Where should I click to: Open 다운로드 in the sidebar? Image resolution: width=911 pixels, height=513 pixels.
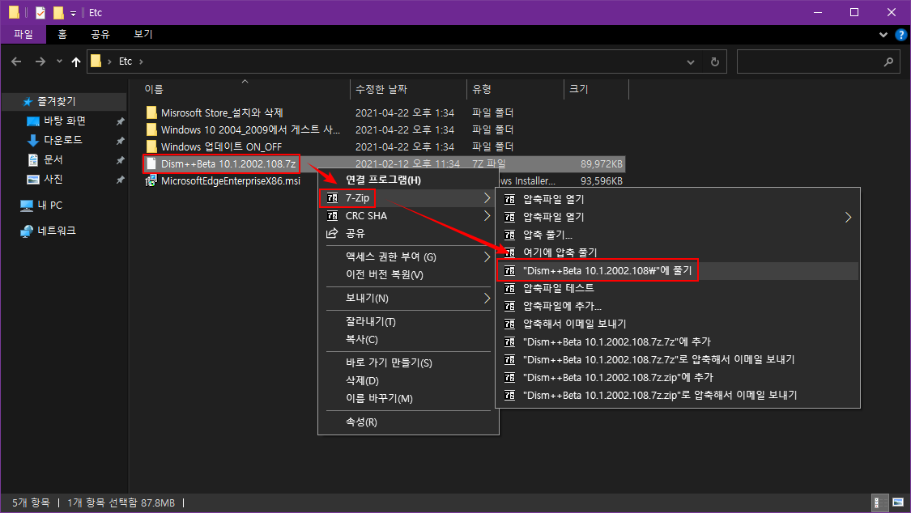(x=62, y=140)
